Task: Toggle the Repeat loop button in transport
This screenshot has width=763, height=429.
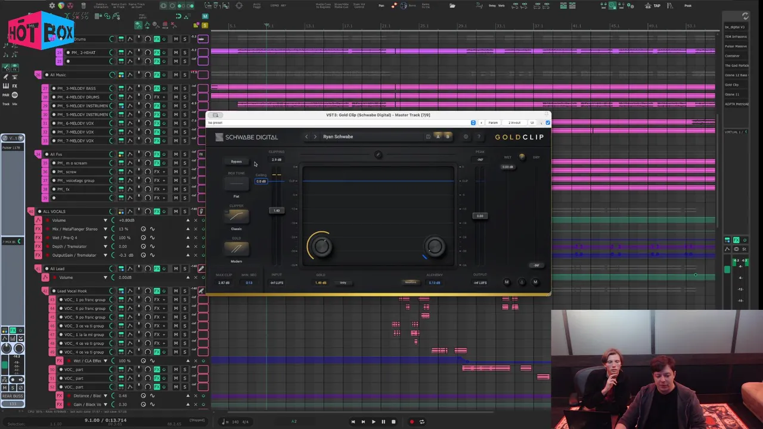Action: [421, 422]
